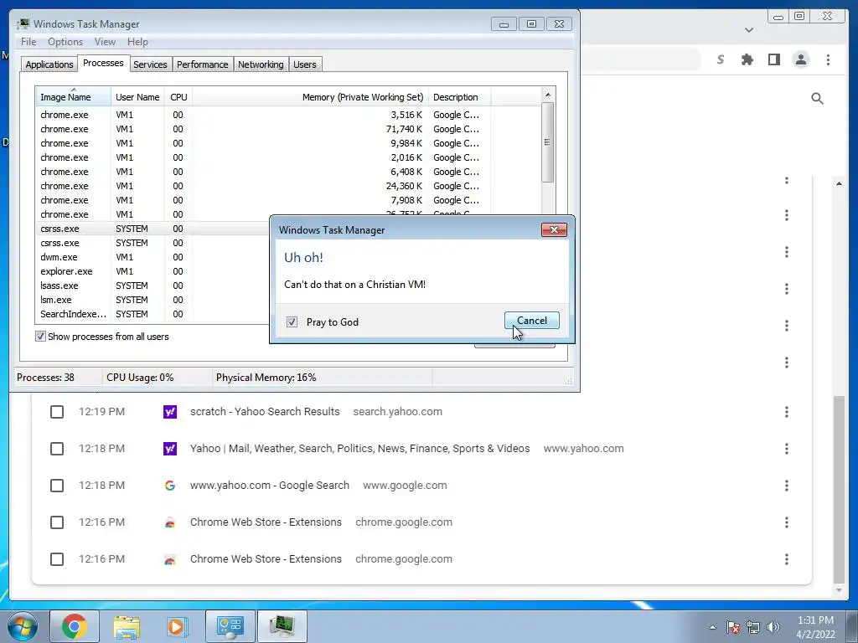Launch Windows Media Player from taskbar

coord(178,626)
